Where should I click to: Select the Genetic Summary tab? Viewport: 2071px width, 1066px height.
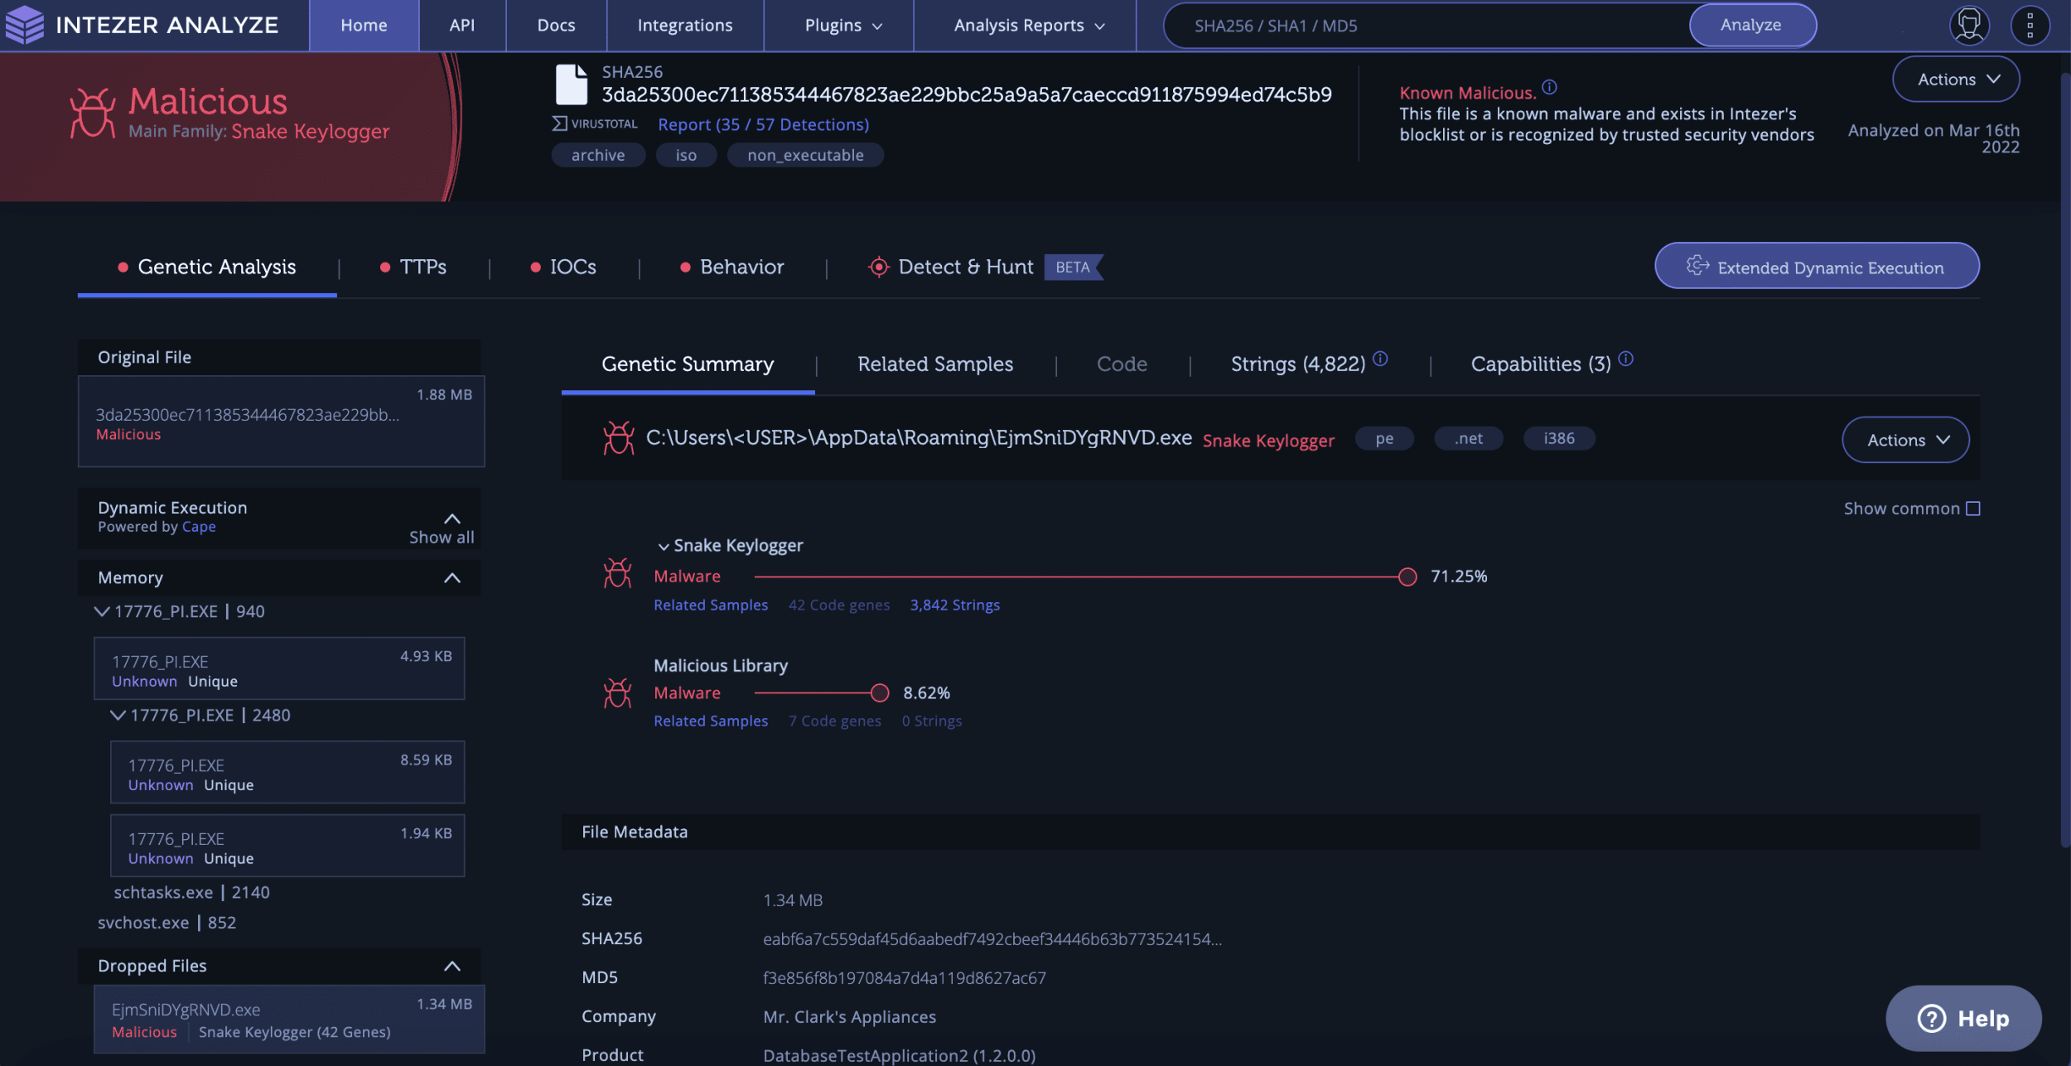click(x=688, y=364)
